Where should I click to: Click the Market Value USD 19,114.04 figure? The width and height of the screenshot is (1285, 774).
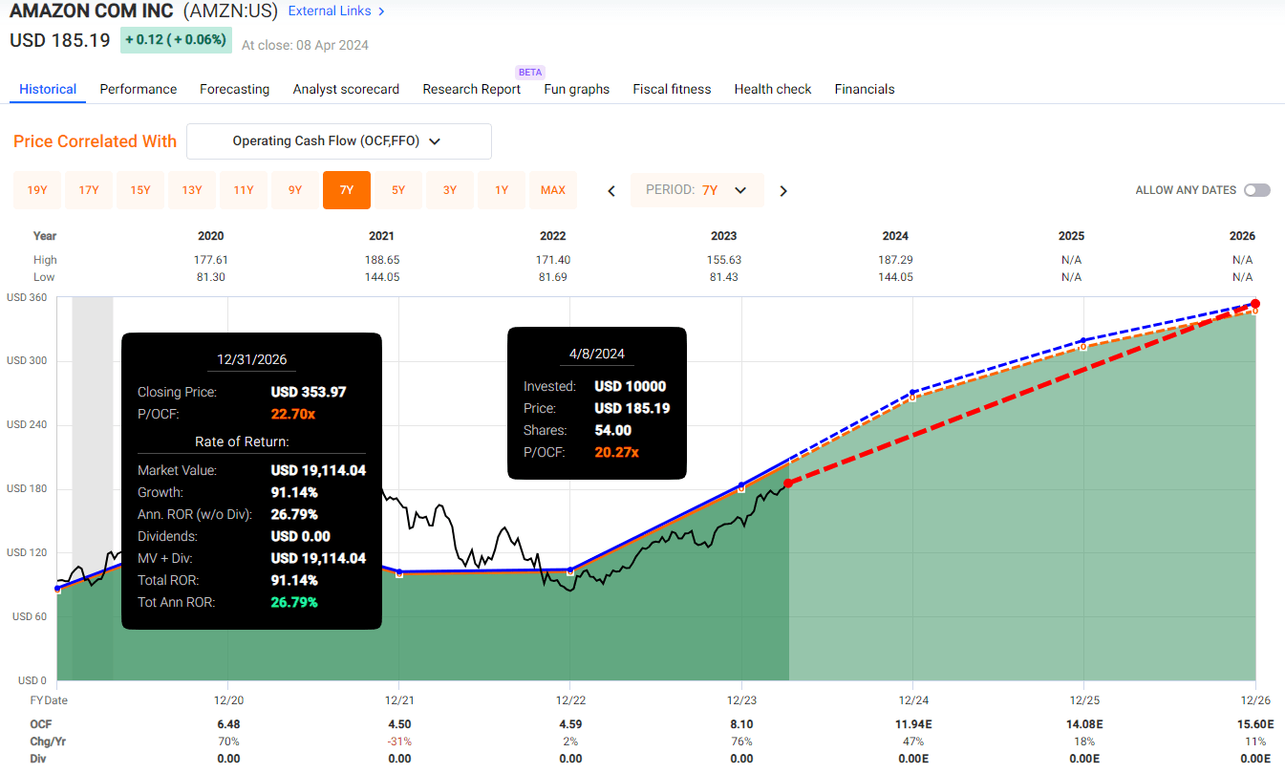coord(318,470)
